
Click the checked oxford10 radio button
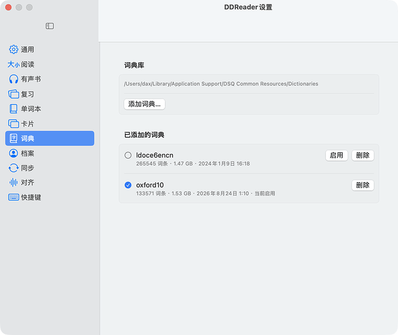coord(128,185)
